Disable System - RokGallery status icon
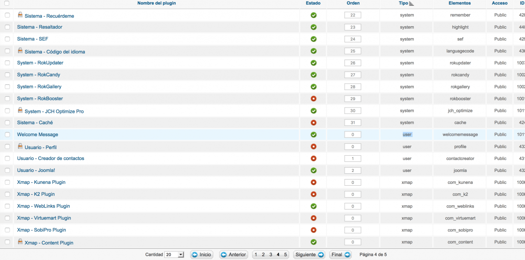The image size is (525, 260). [314, 87]
